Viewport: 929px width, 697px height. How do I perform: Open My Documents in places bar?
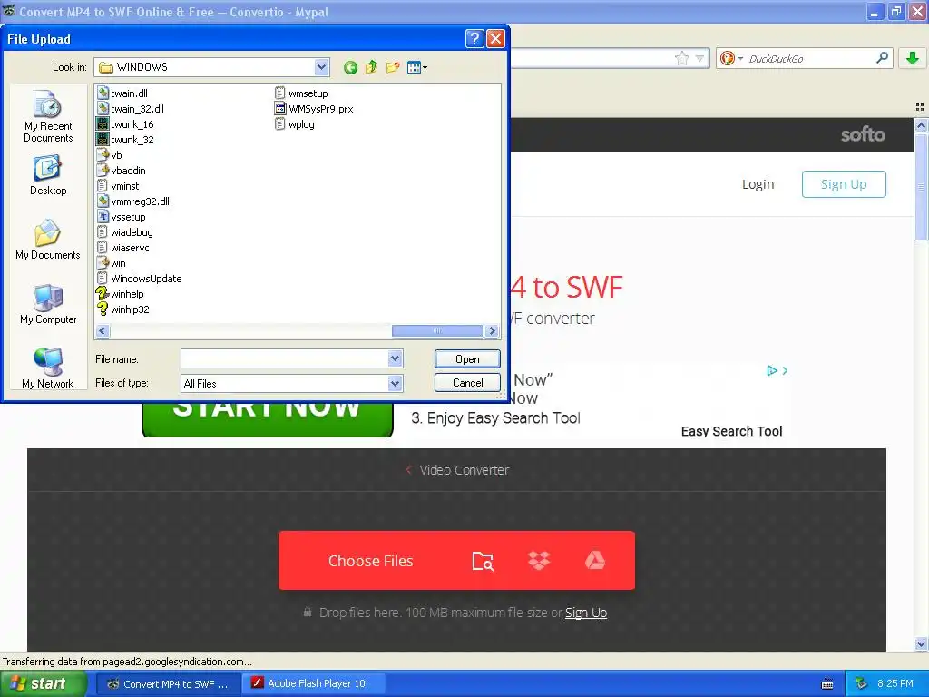pos(48,240)
